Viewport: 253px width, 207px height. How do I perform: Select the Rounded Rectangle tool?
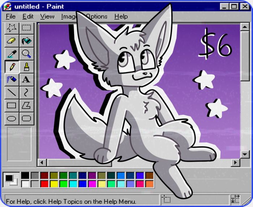26,118
